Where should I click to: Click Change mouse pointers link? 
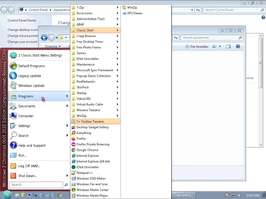(23, 36)
